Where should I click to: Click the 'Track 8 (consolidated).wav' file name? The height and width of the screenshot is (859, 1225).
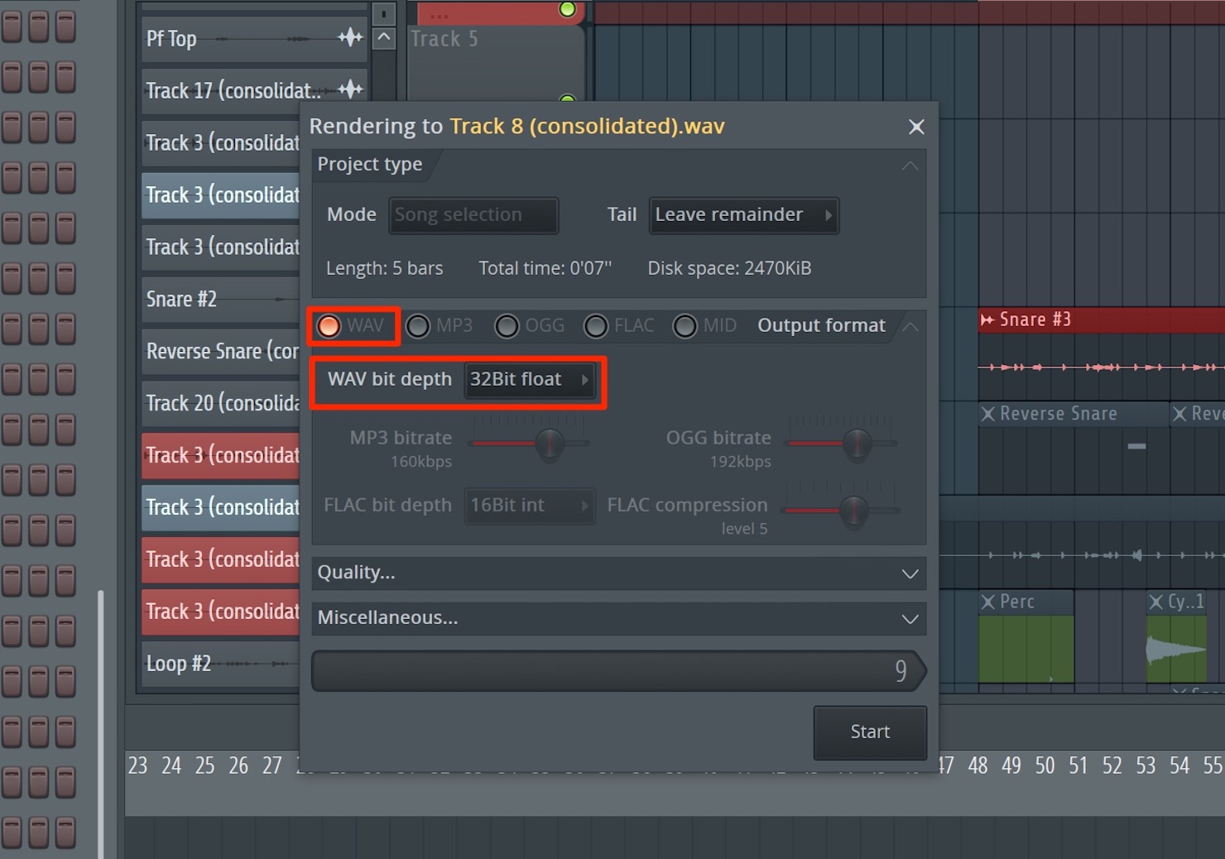587,127
